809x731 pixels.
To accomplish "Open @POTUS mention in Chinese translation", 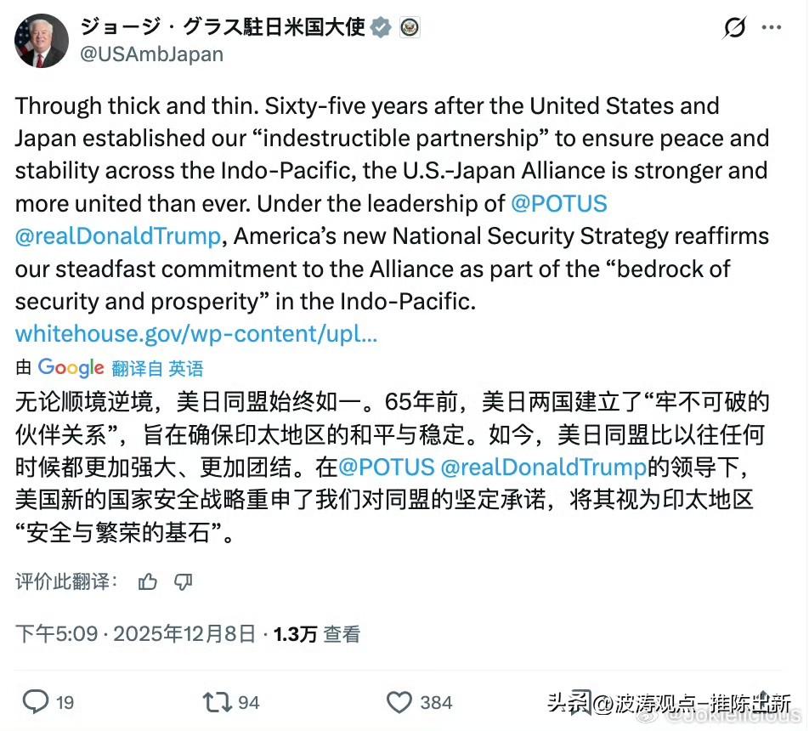I will click(386, 467).
